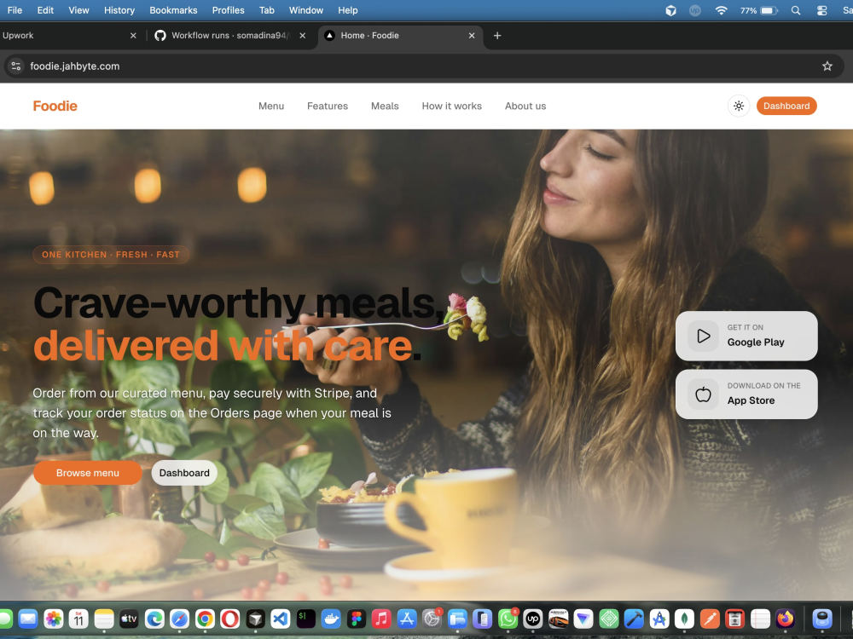Screen dimensions: 853x639
Task: Open WhatsApp from the dock
Action: [x=508, y=619]
